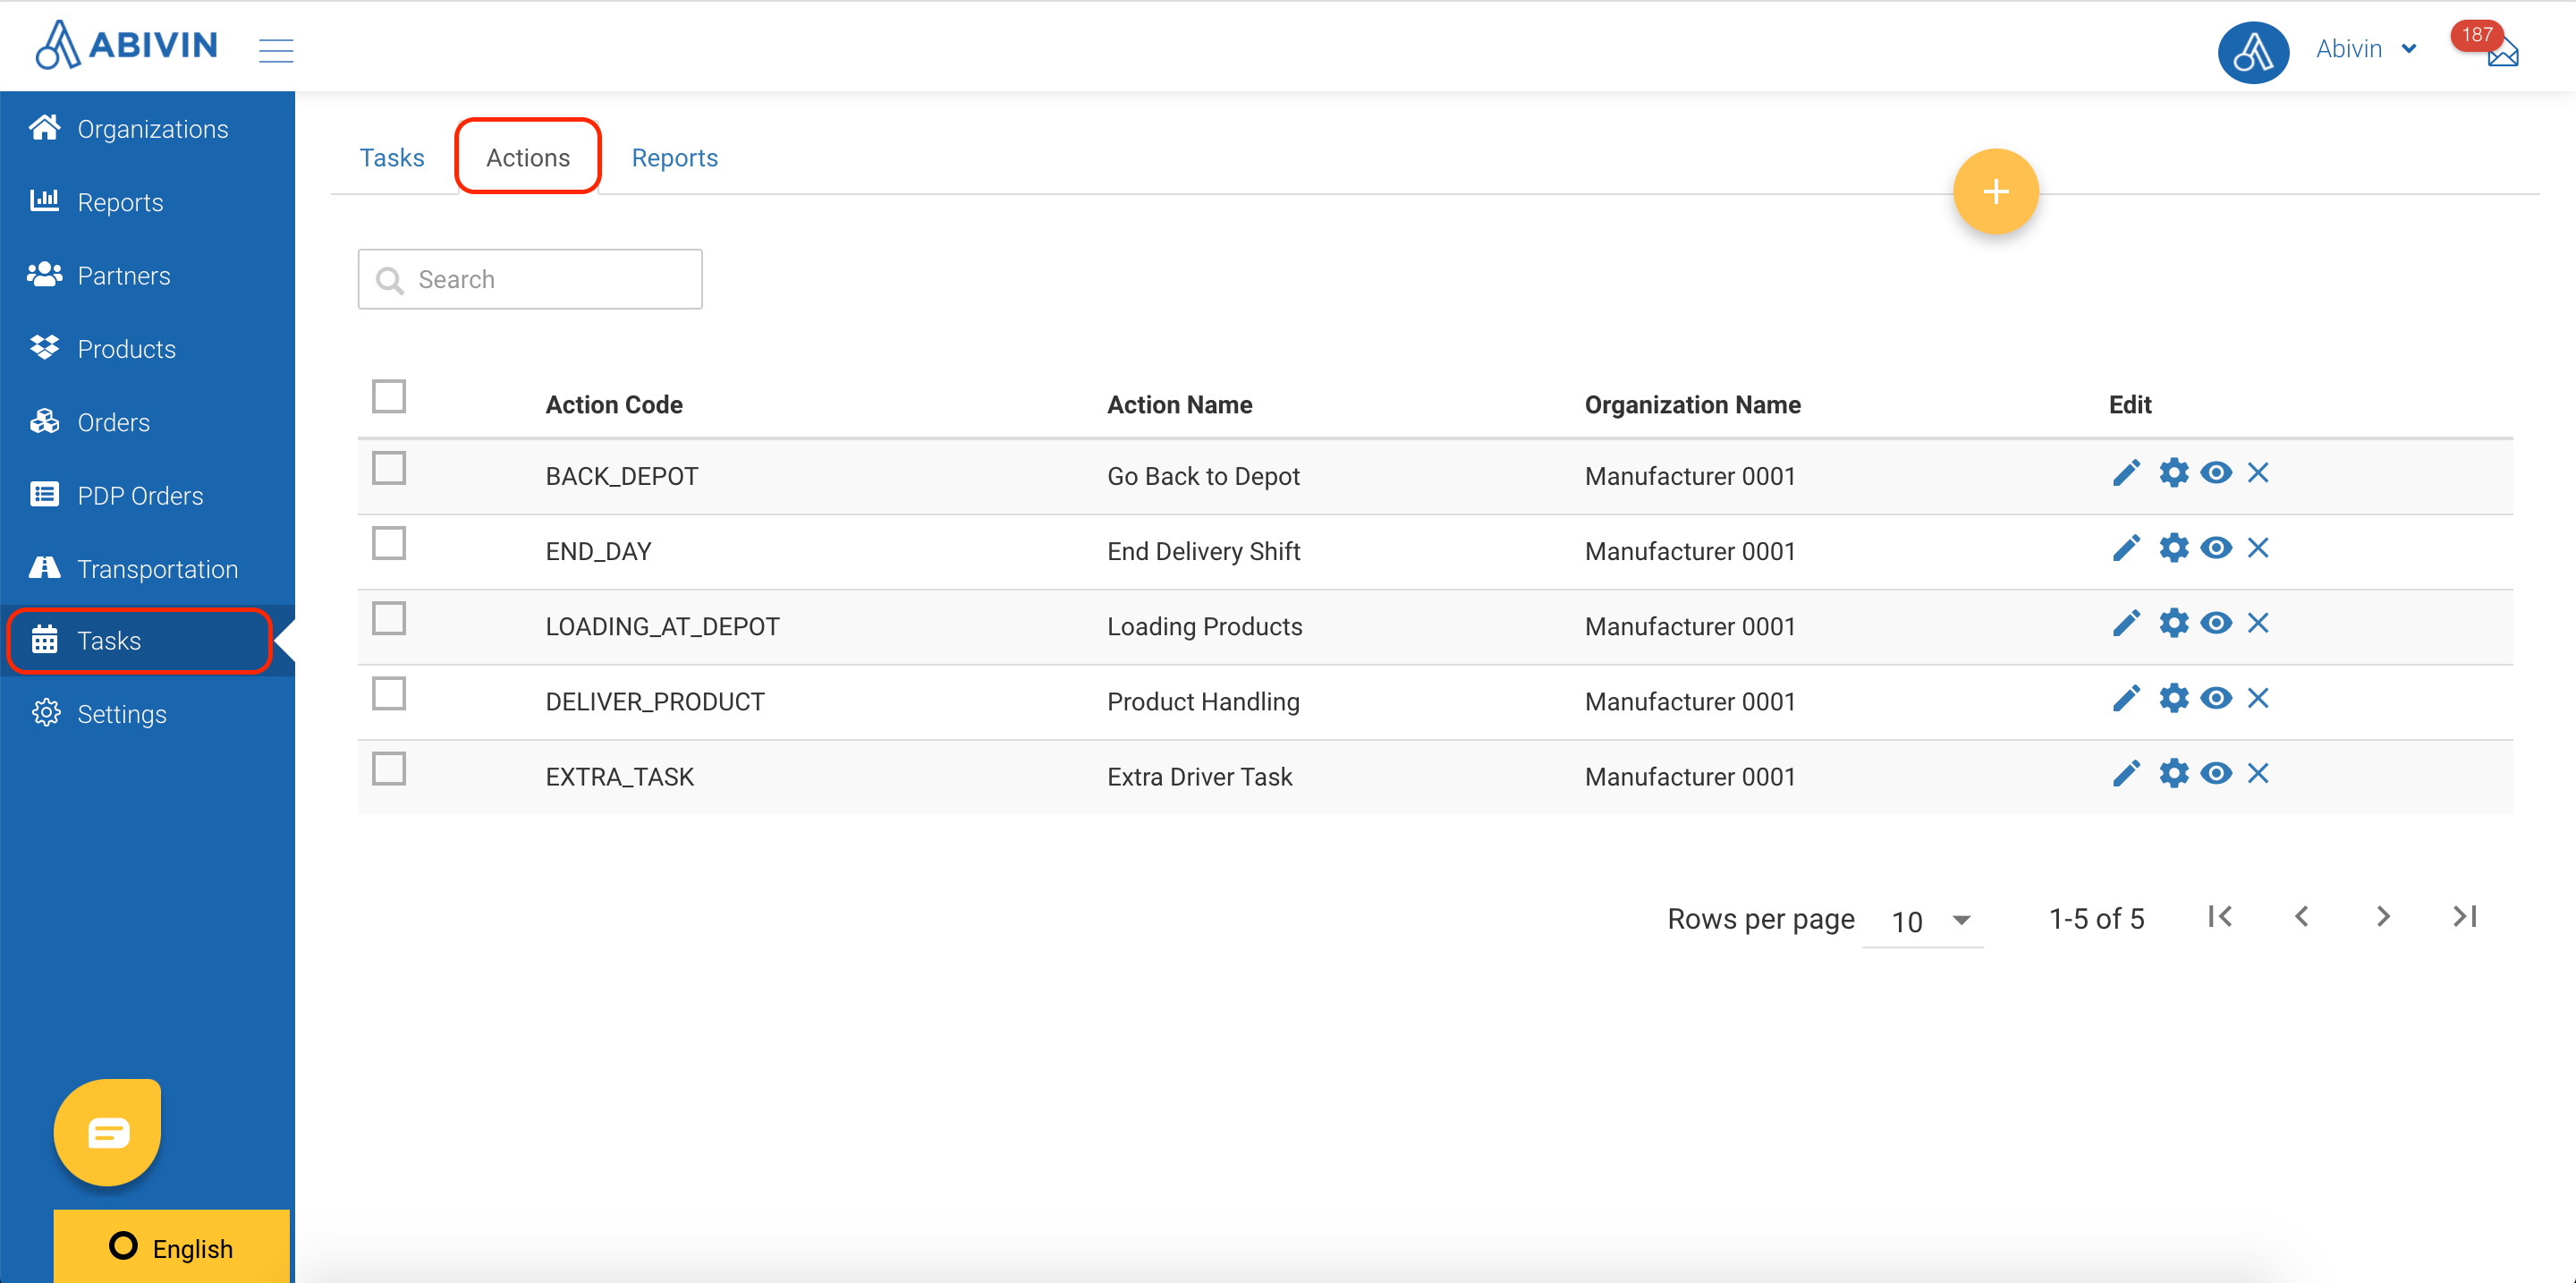2576x1283 pixels.
Task: Open gear settings for LOADING_AT_DEPOT
Action: [2173, 623]
